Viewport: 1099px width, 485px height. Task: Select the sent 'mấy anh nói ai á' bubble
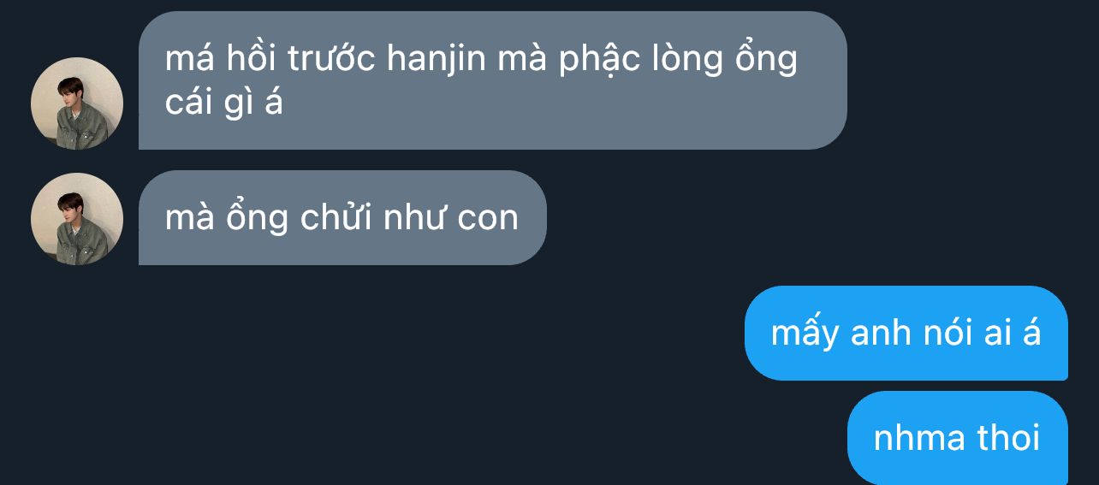coord(906,333)
